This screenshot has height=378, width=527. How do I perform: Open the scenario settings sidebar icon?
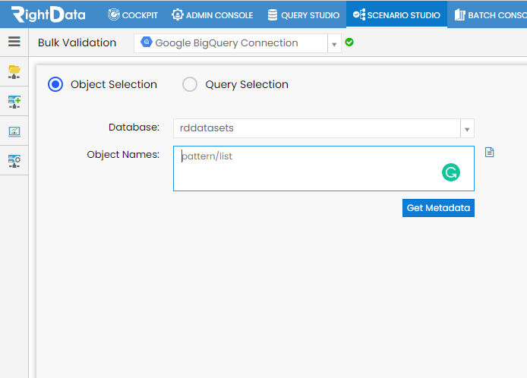click(x=14, y=161)
